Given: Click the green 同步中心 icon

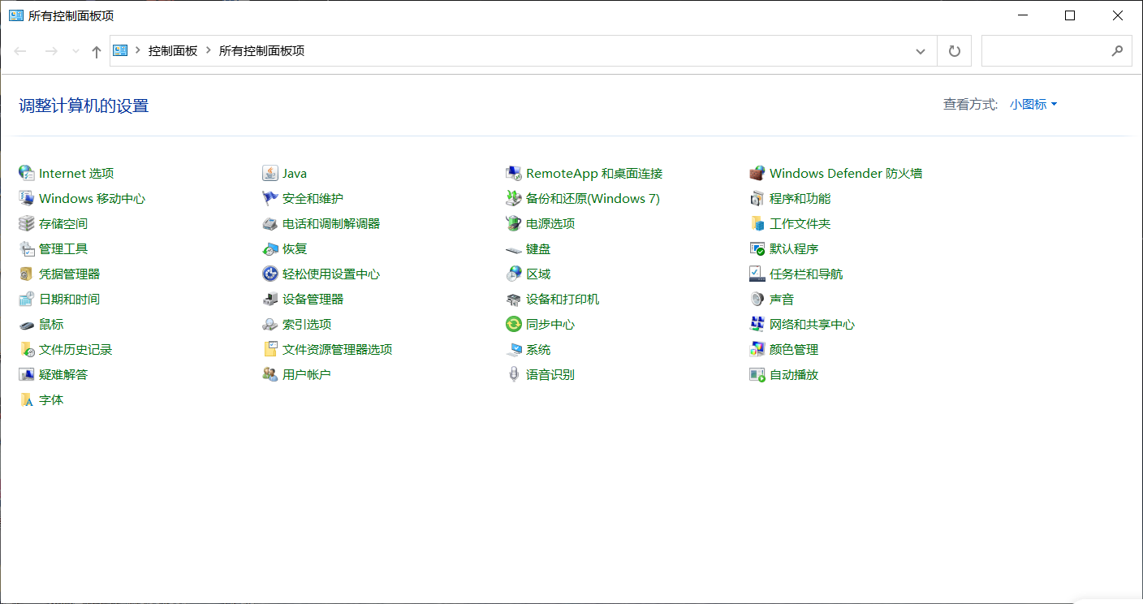Looking at the screenshot, I should click(513, 324).
